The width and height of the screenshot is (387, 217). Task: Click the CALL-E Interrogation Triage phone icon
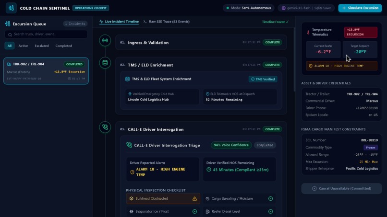pos(129,145)
